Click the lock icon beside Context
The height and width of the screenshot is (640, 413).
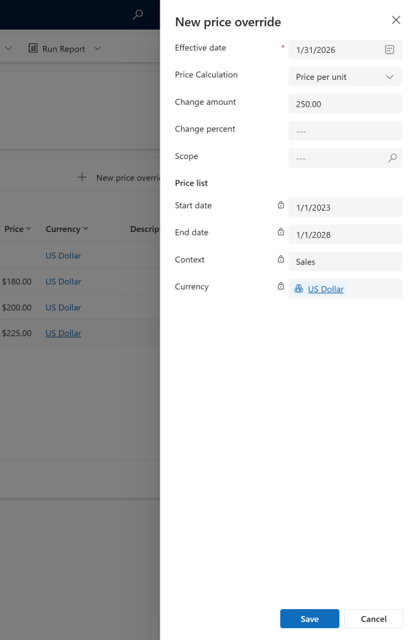pos(281,259)
